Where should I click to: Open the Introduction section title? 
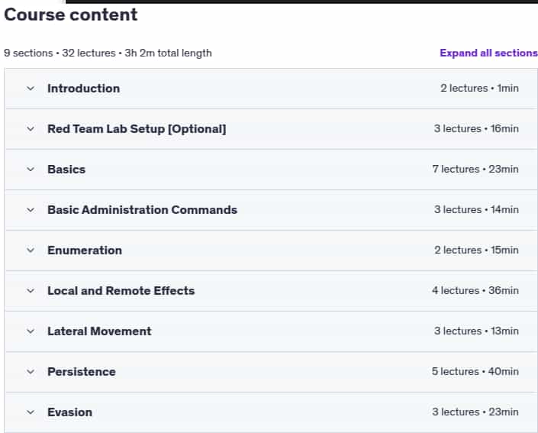(x=84, y=89)
